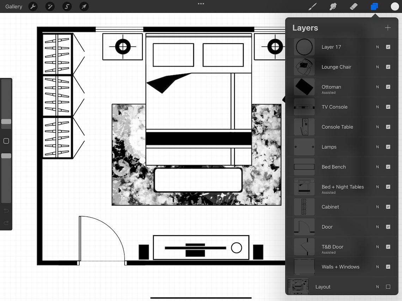Tap the undo arrow in sidebar
The image size is (402, 301).
click(6, 211)
